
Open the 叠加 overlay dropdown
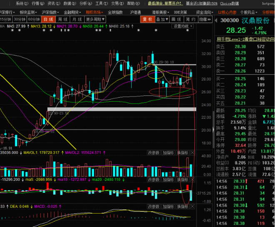click(x=162, y=19)
